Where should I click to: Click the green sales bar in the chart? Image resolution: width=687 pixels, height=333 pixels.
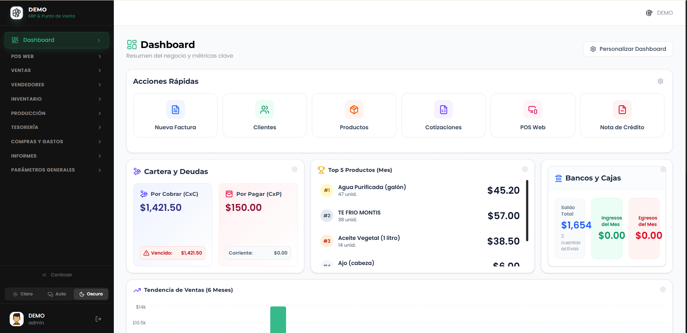[278, 320]
